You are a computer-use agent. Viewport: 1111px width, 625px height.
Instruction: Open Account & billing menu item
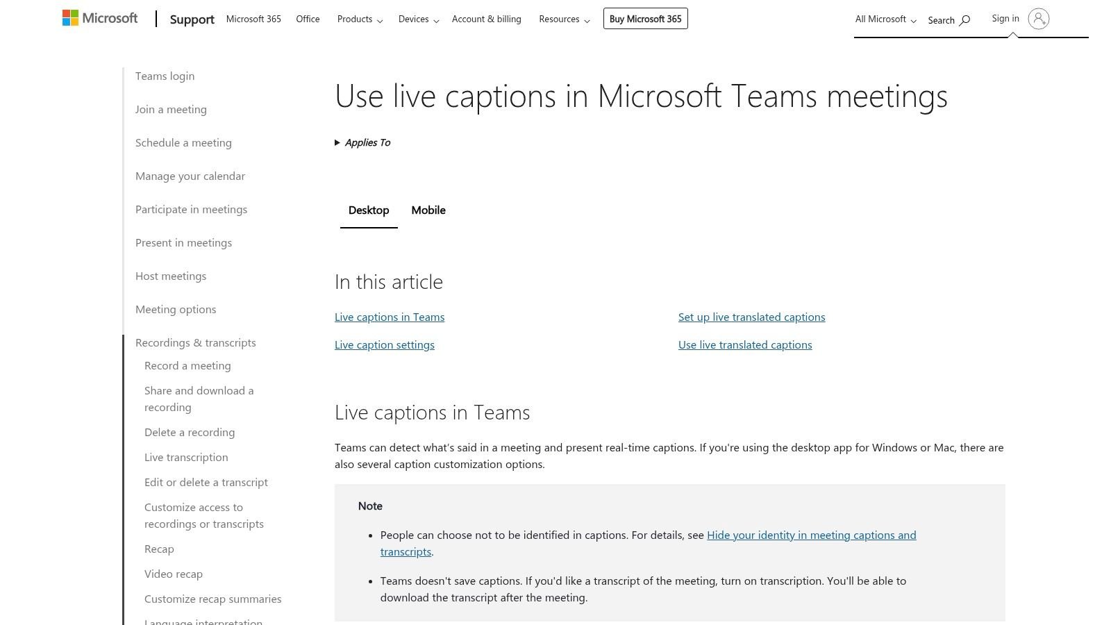pos(486,19)
